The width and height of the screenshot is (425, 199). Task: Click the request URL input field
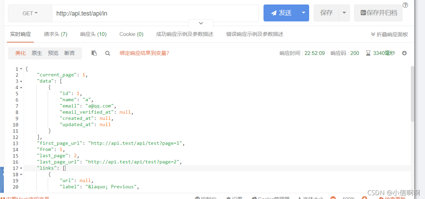pos(155,13)
